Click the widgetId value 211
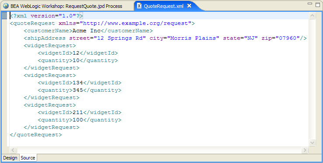The image size is (323, 163). (78, 112)
